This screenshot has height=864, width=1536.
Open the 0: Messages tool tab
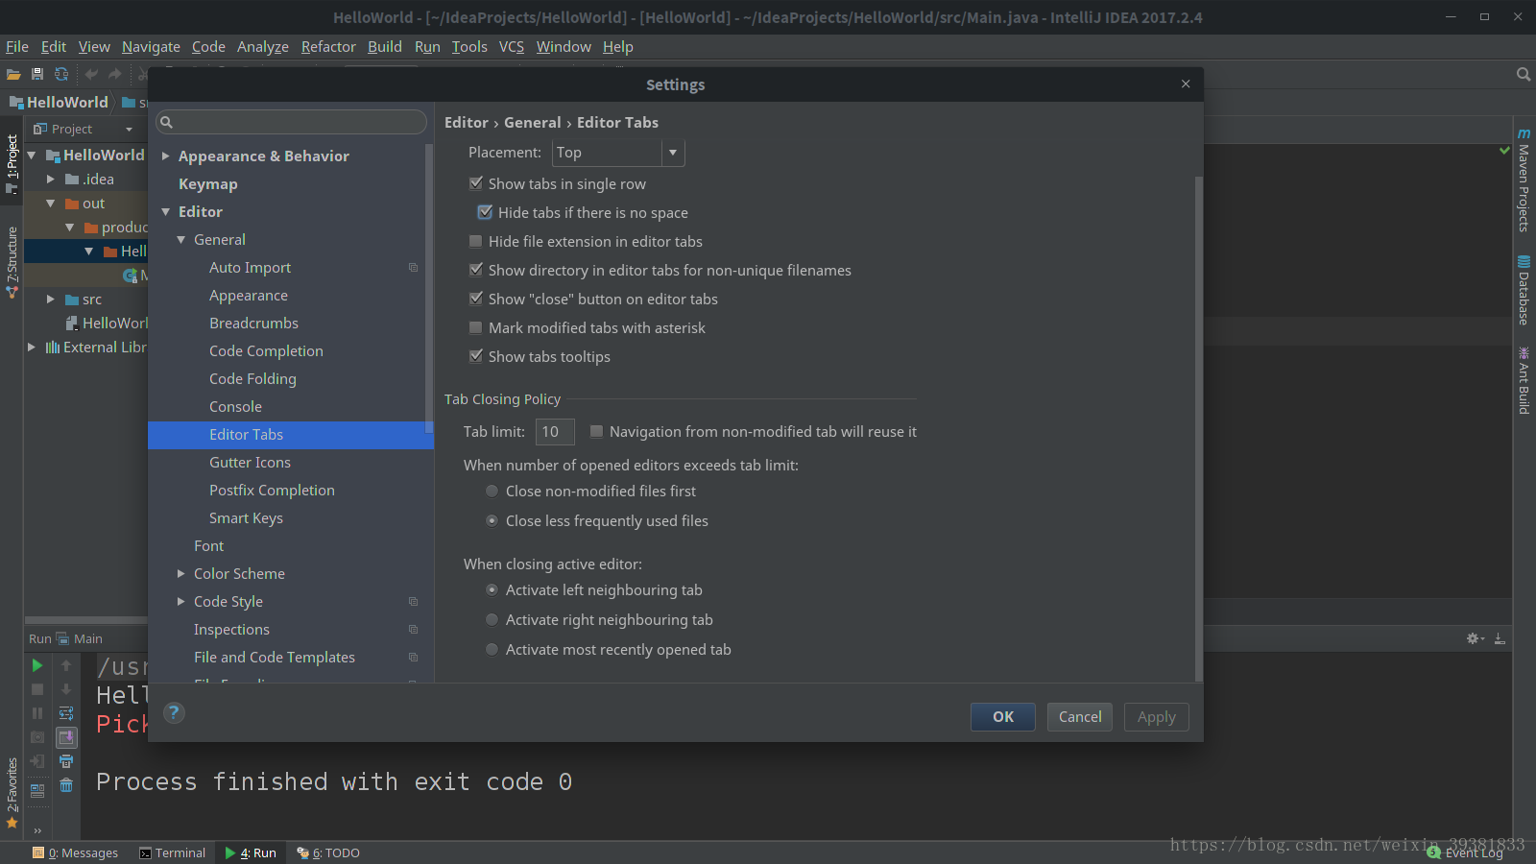coord(75,852)
